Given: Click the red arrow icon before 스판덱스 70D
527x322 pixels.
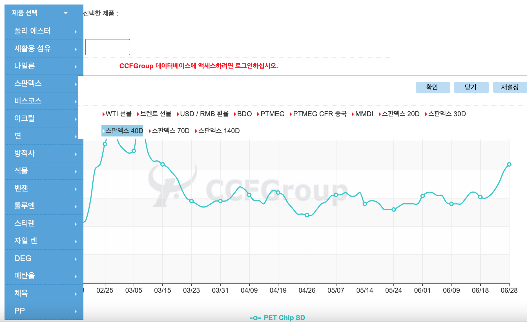Looking at the screenshot, I should click(x=150, y=131).
